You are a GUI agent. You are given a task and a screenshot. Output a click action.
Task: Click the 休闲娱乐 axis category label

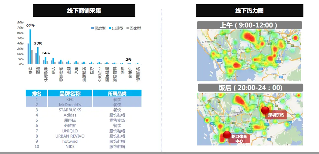[46, 74]
